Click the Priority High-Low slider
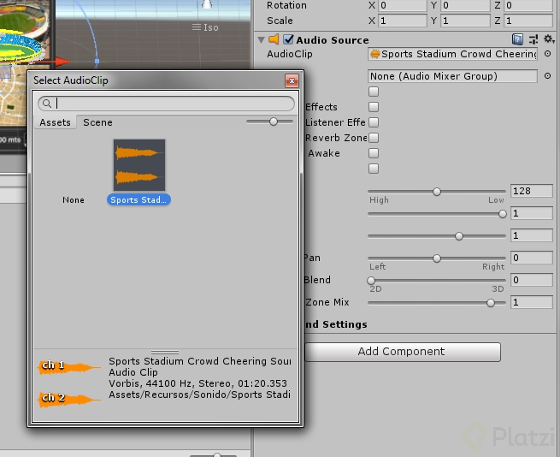The height and width of the screenshot is (457, 560). coord(436,192)
